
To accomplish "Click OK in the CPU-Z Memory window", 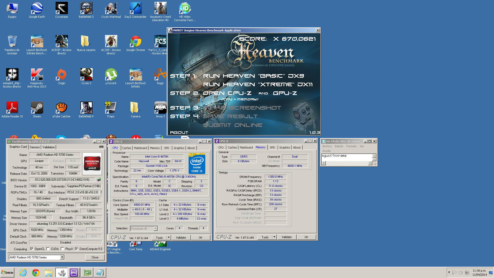I will pos(306,237).
